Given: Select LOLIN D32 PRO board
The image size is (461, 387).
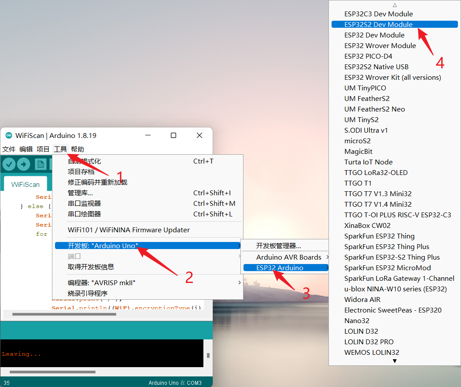Looking at the screenshot, I should pos(395,342).
